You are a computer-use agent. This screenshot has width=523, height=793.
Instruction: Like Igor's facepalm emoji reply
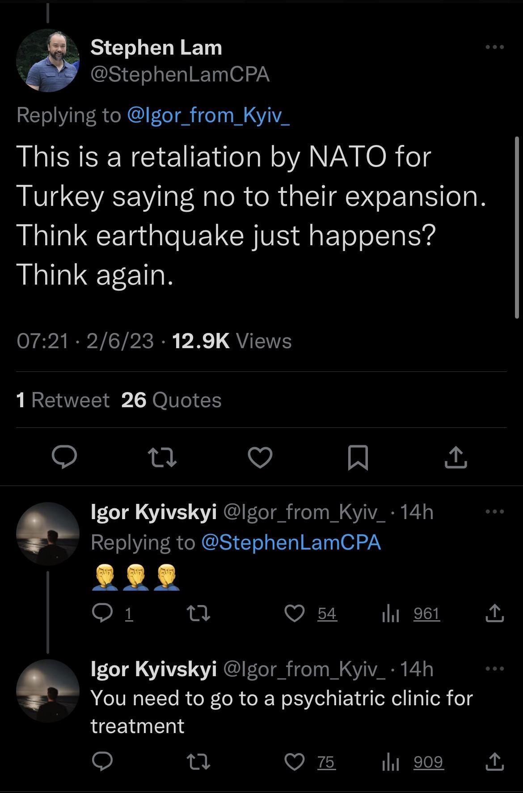tap(295, 614)
